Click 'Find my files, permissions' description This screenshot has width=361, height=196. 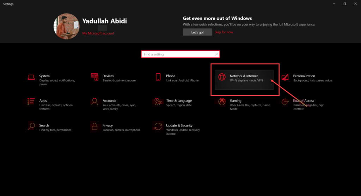pos(55,130)
